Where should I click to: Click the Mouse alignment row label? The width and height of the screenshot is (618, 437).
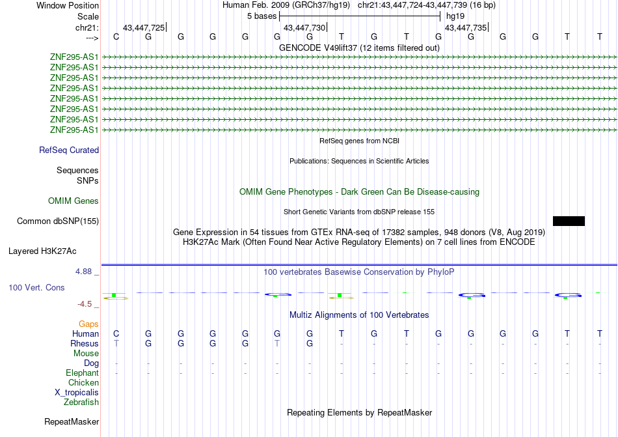[86, 354]
